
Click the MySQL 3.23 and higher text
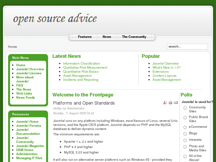coord(81,152)
